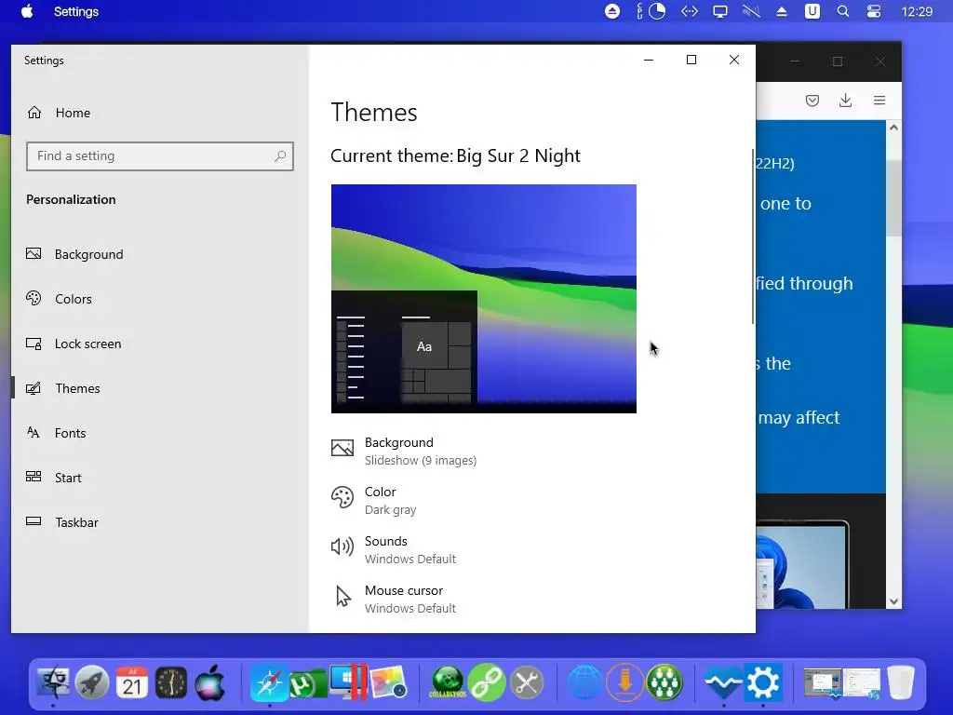The height and width of the screenshot is (715, 953).
Task: Click the Big Sur theme preview image
Action: pyautogui.click(x=484, y=299)
